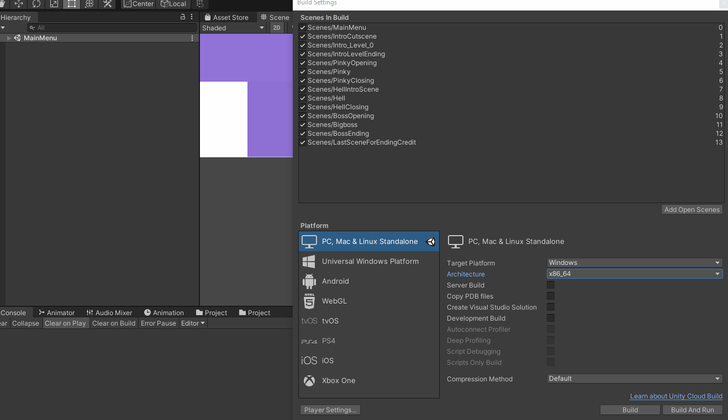Toggle the Center pivot mode button
This screenshot has width=728, height=420.
(139, 4)
